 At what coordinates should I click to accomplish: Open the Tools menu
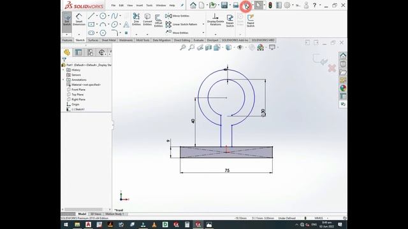tap(149, 6)
